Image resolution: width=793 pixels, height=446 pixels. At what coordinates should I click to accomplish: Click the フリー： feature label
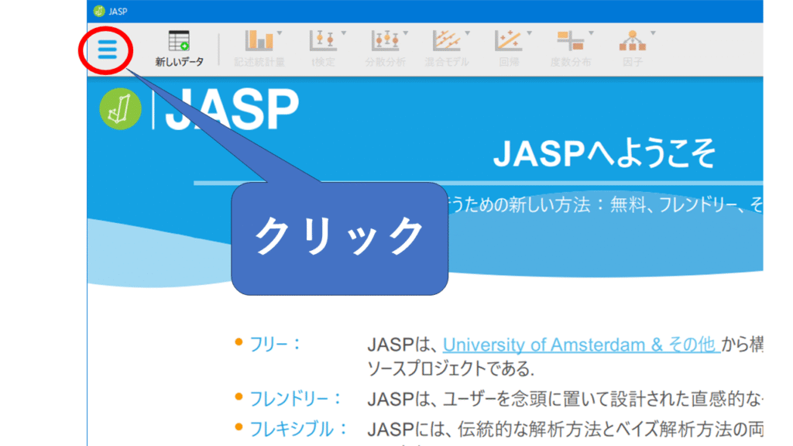click(276, 345)
